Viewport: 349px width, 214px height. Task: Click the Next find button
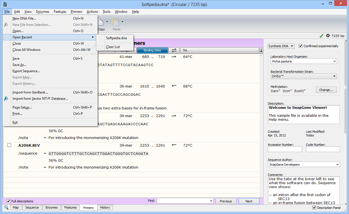coord(249,201)
